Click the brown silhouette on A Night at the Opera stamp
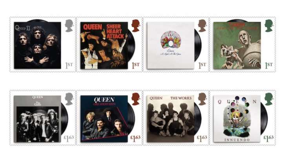Screen dimensions: 286x161 pos(202,26)
